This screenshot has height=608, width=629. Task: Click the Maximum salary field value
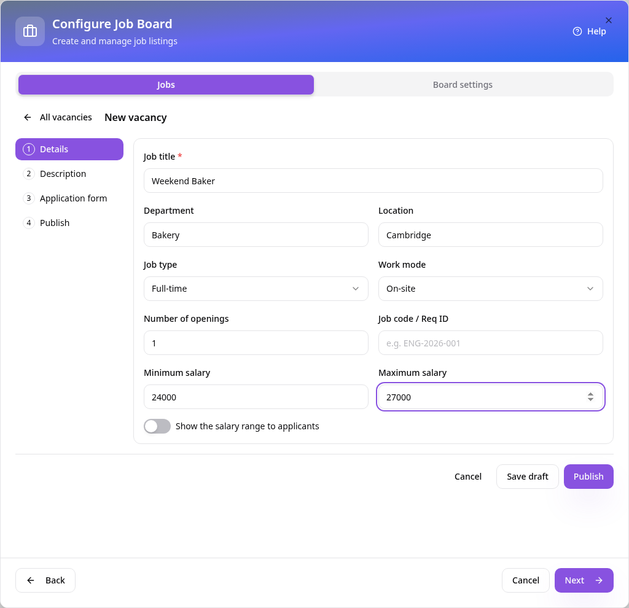pos(399,397)
